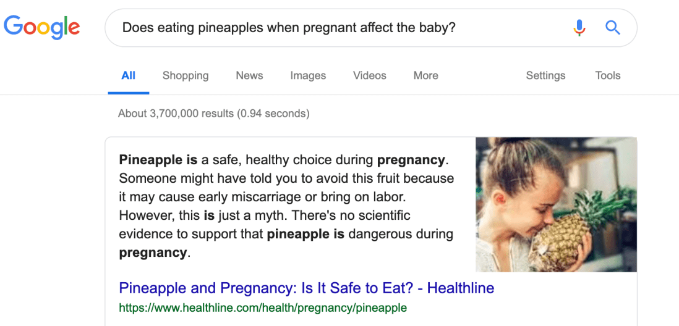Viewport: 679px width, 326px height.
Task: Expand the More search categories menu
Action: 426,75
